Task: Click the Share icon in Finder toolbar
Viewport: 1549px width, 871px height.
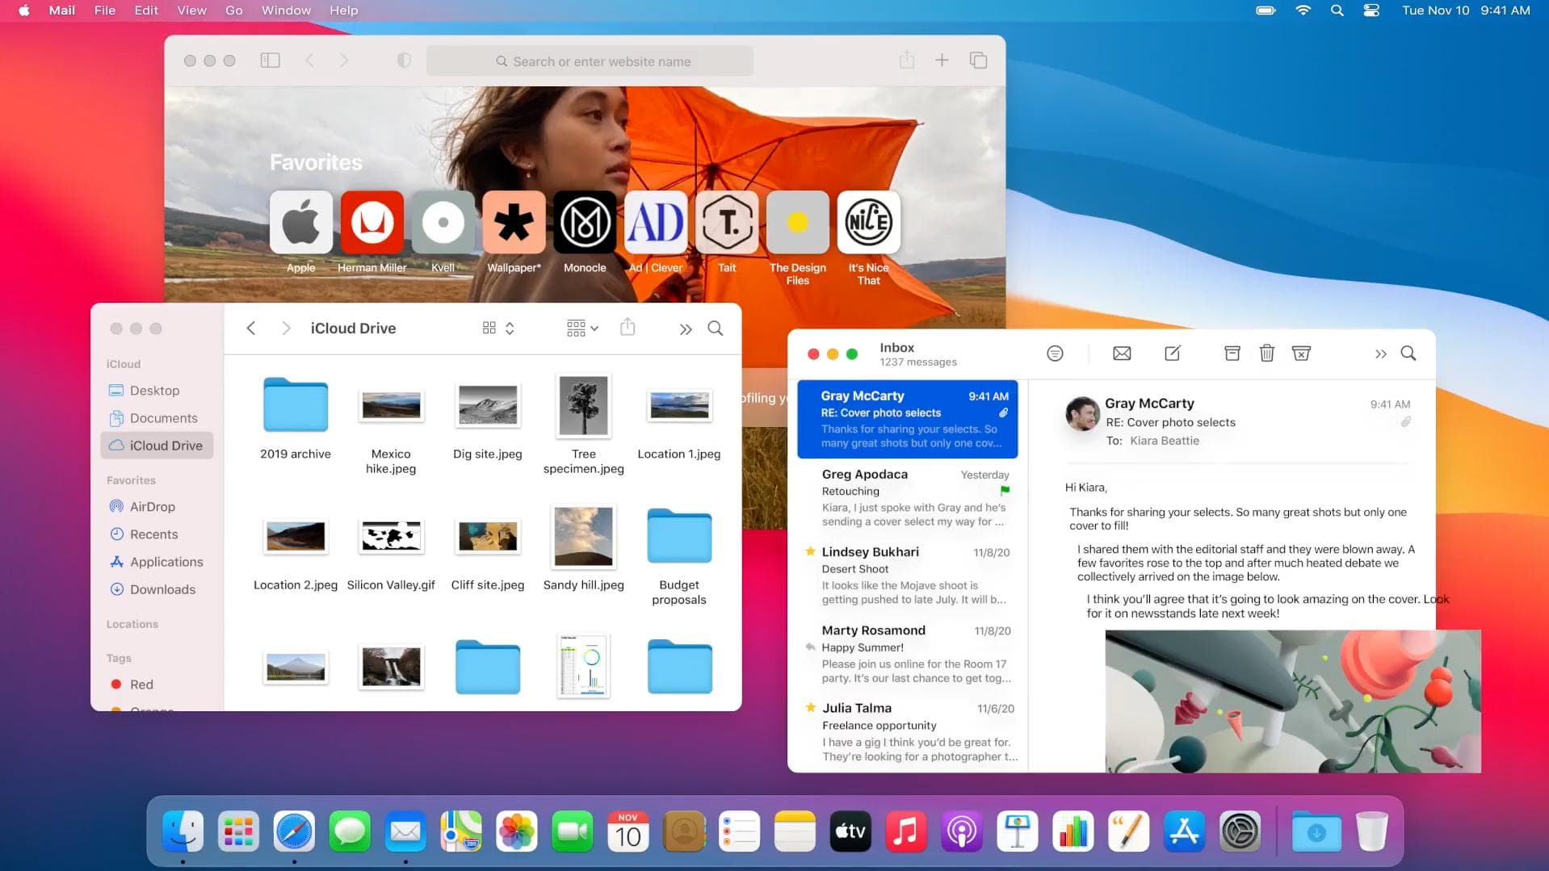Action: (x=628, y=328)
